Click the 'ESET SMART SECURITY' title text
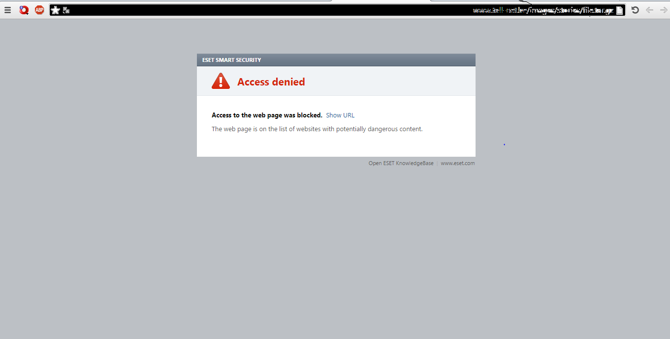 (x=232, y=60)
